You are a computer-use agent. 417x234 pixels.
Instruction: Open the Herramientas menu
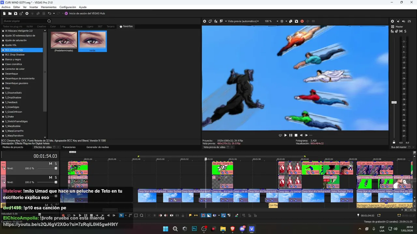click(49, 7)
